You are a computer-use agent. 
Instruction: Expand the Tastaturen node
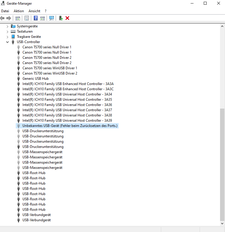(x=7, y=32)
